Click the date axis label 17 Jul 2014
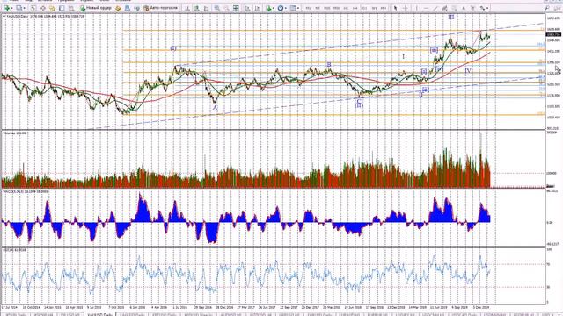 pyautogui.click(x=10, y=307)
